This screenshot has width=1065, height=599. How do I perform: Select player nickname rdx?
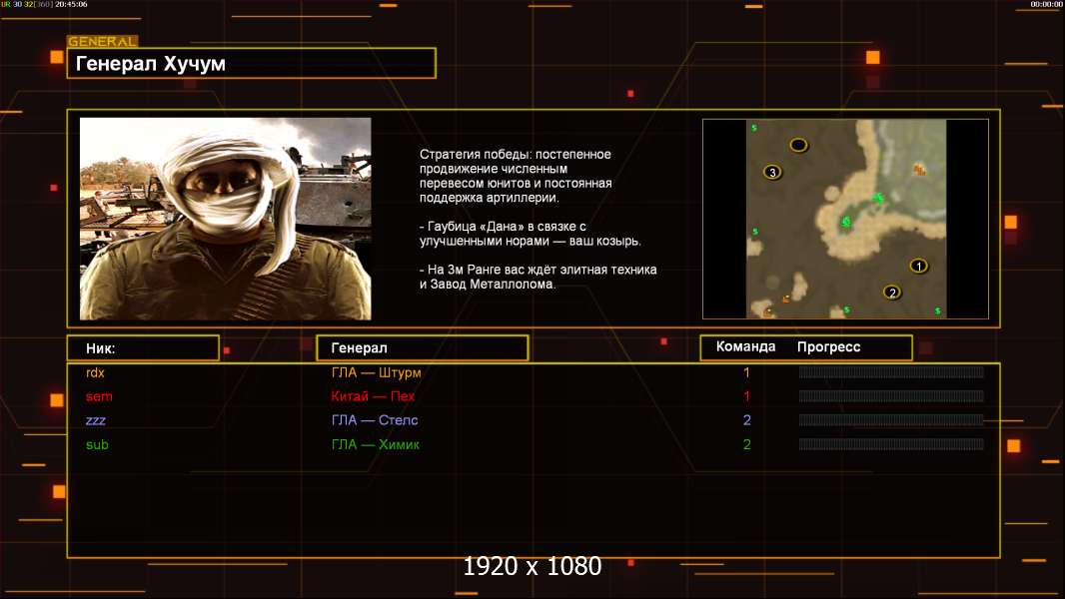click(95, 372)
